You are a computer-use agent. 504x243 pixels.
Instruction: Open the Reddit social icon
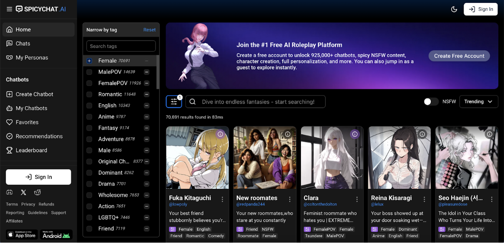(38, 193)
